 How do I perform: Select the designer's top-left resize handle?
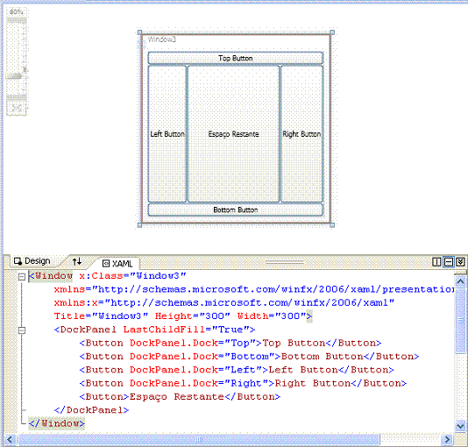[x=139, y=32]
